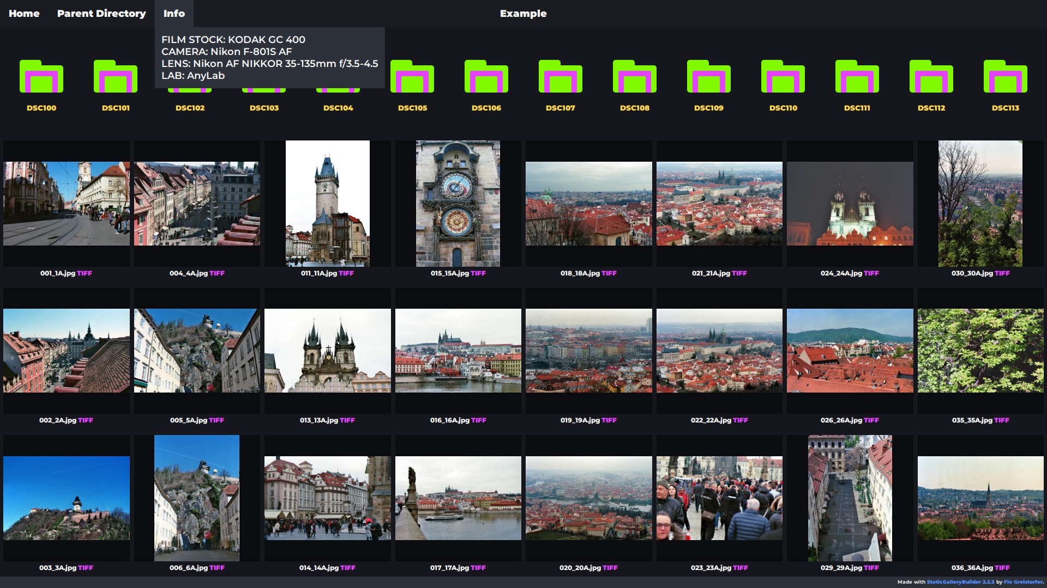1047x588 pixels.
Task: Open the DSC109 folder icon
Action: coord(709,77)
